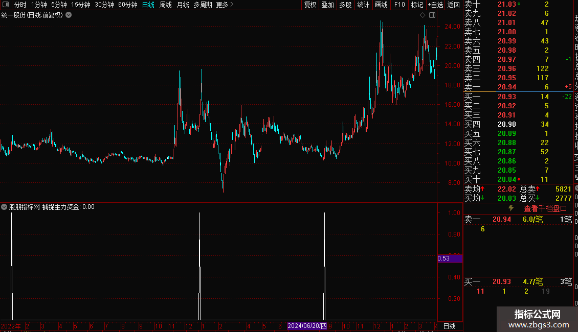Expand the 更多 periods menu
This screenshot has height=332, width=578.
225,5
